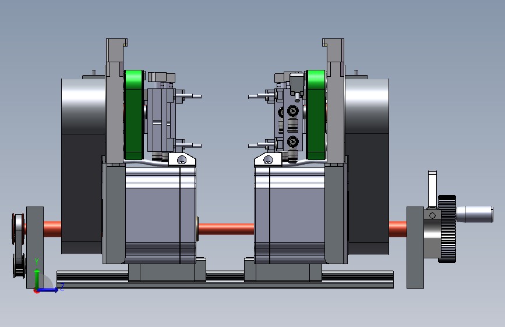This screenshot has height=327, width=505.
Task: Select the white vertical lever near the right knob
Action: [433, 190]
